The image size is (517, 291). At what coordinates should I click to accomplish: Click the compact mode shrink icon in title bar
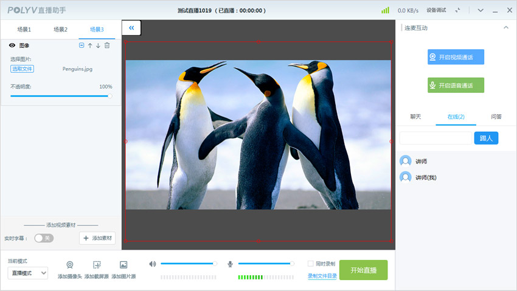458,10
